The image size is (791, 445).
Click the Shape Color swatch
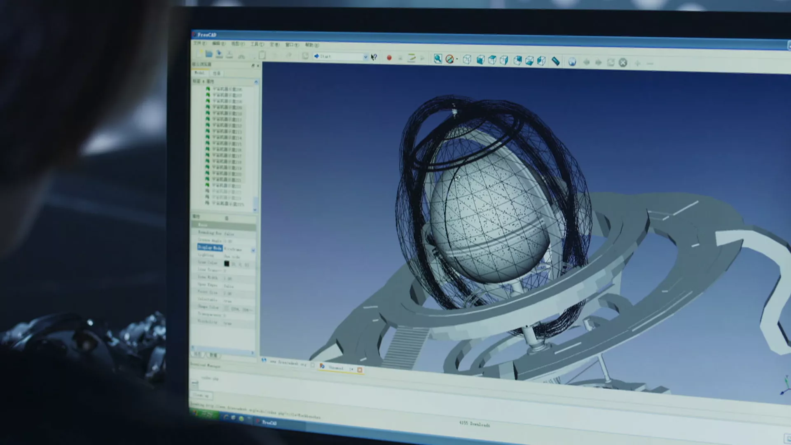click(227, 308)
